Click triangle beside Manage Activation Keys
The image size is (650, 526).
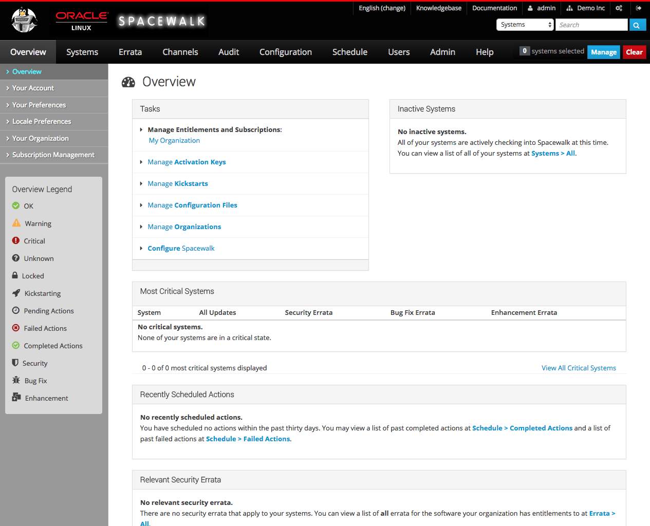[141, 162]
